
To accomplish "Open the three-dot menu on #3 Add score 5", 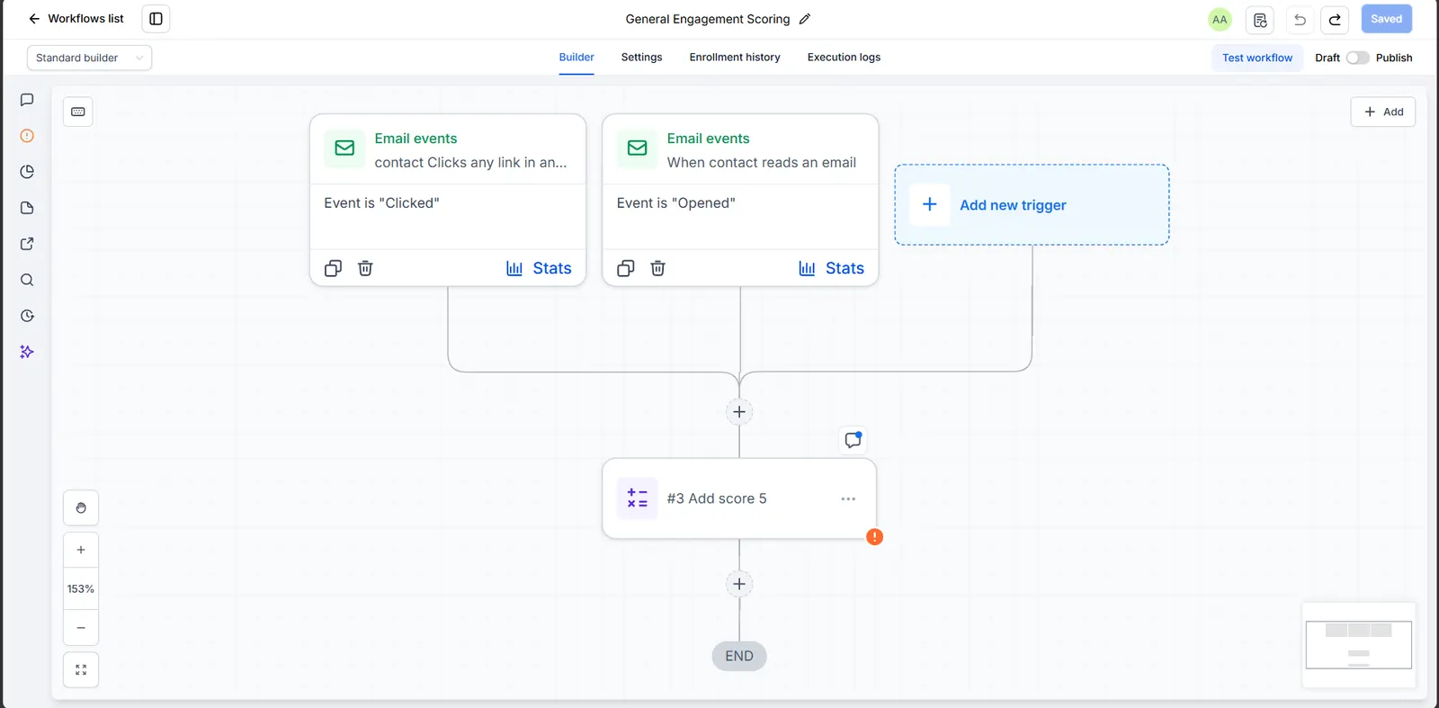I will 848,498.
